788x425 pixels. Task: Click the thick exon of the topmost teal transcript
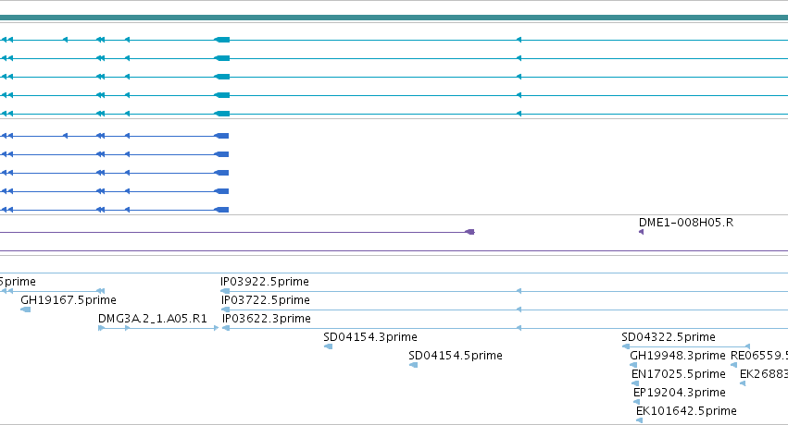tap(221, 40)
